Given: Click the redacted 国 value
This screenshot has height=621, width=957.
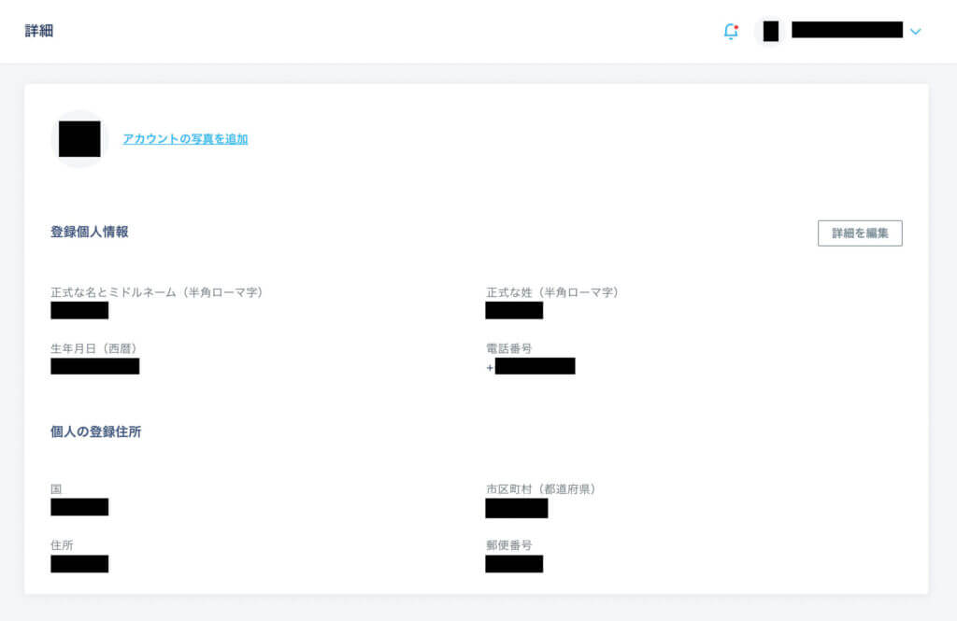Looking at the screenshot, I should 79,507.
